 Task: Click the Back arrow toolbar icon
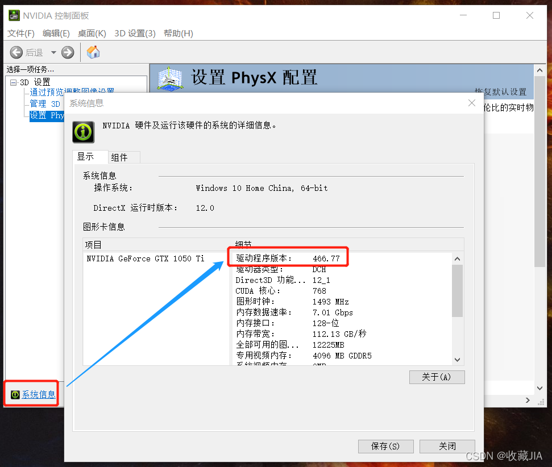pos(16,52)
